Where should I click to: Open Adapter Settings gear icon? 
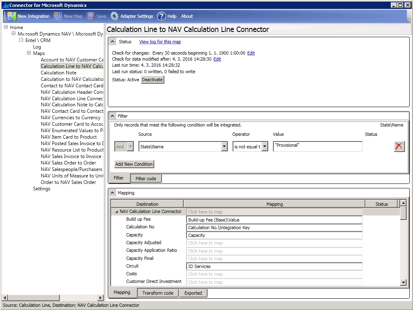[114, 16]
